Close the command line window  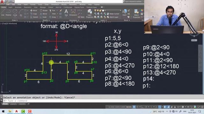pyautogui.click(x=1, y=98)
